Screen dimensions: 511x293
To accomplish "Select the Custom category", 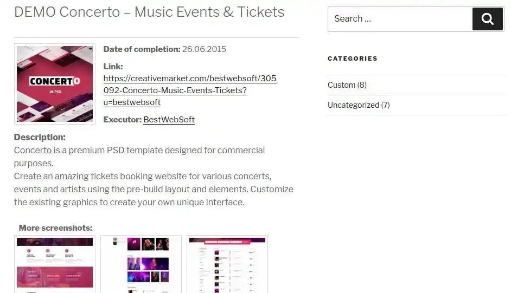I will [341, 85].
